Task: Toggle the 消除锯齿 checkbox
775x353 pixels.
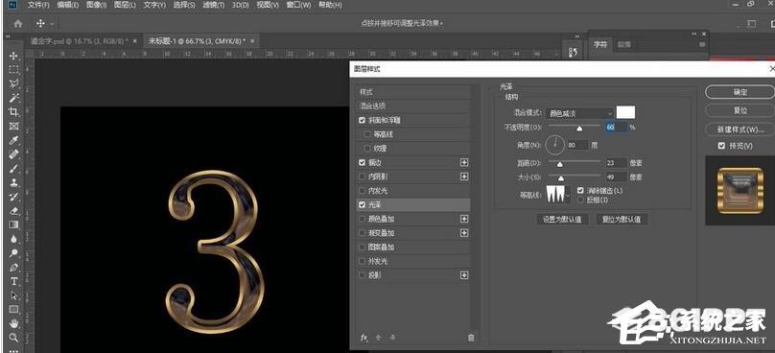Action: pos(580,190)
